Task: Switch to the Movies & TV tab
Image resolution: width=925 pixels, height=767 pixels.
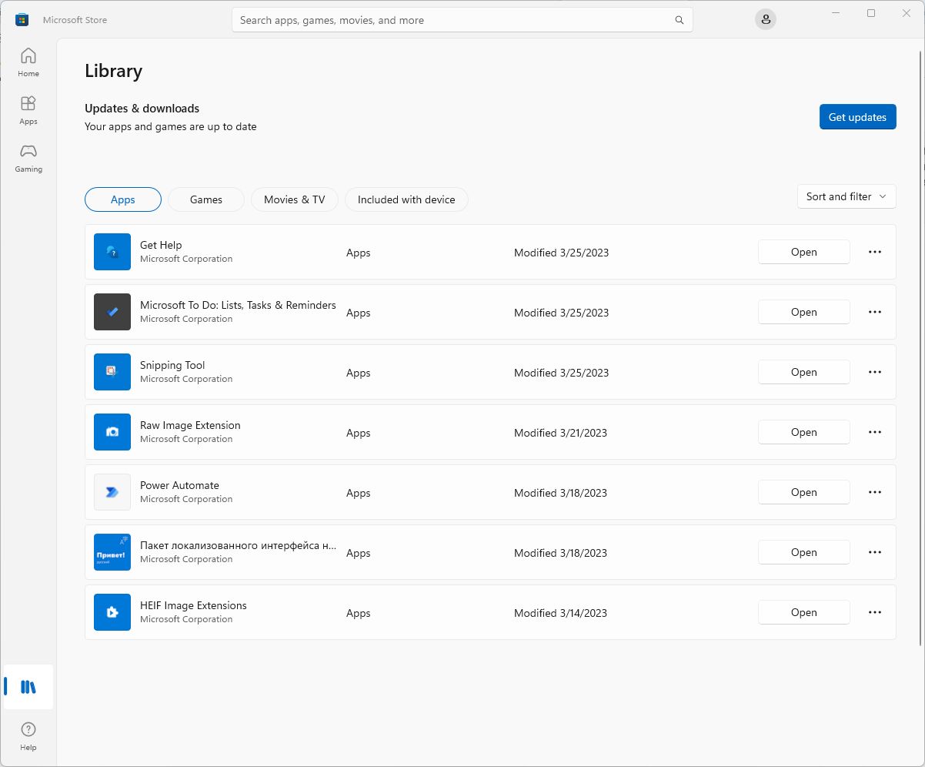Action: [295, 199]
